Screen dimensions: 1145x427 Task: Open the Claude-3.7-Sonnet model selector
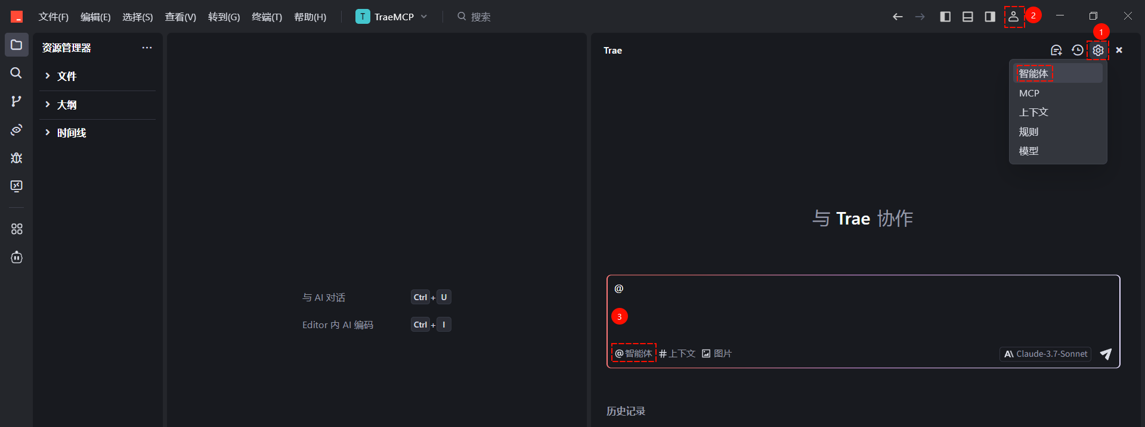click(x=1045, y=354)
